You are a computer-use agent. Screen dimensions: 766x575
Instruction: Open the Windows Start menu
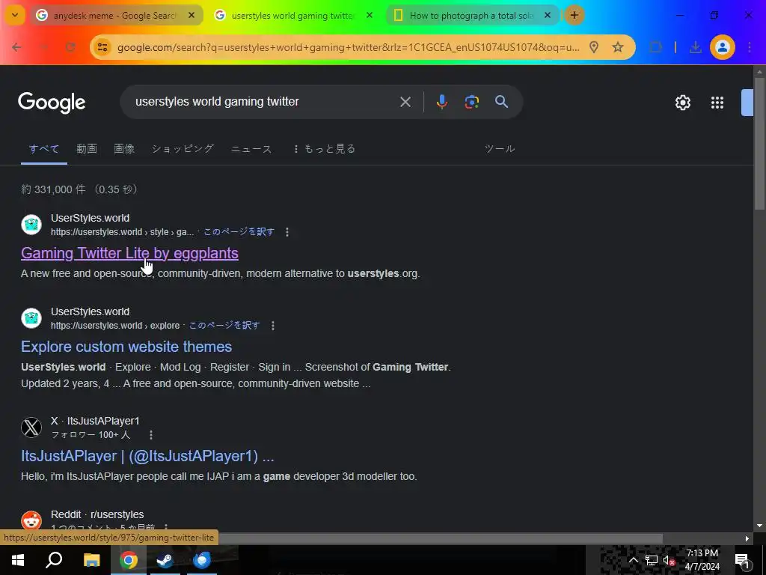point(18,560)
